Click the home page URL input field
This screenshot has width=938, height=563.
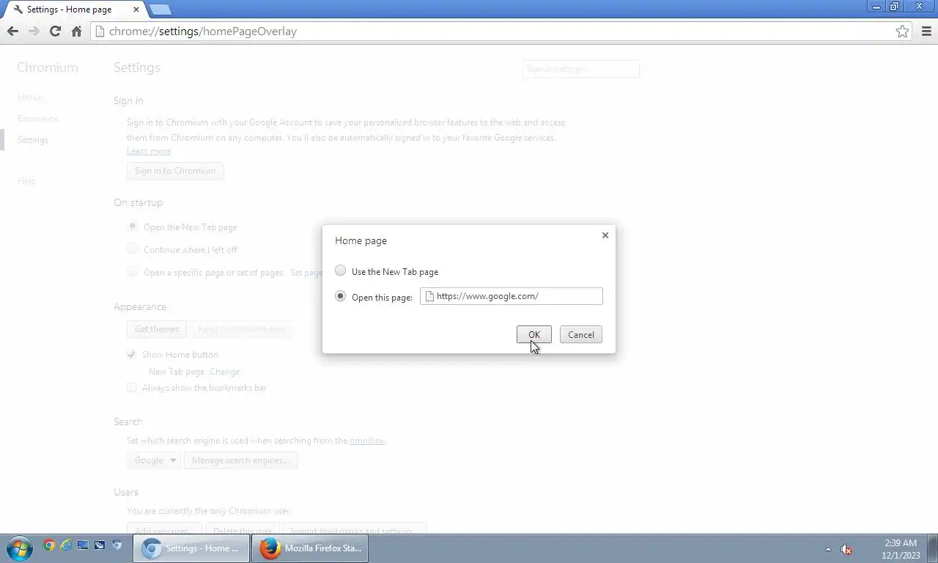click(512, 296)
